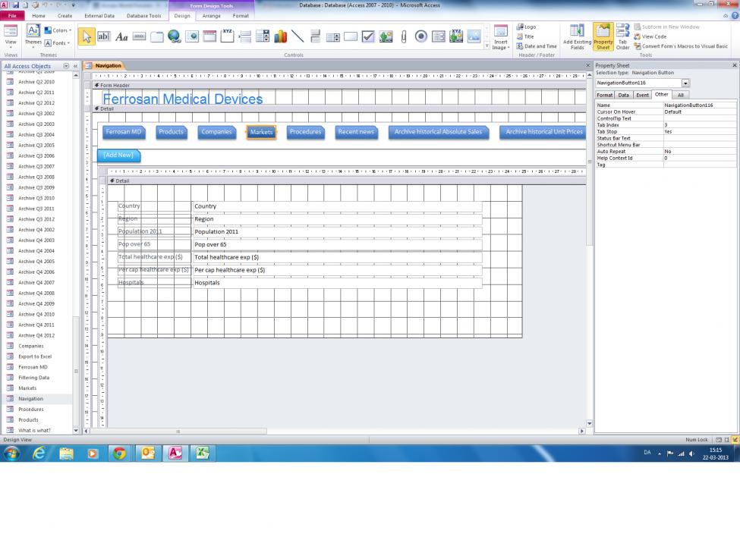This screenshot has height=540, width=740.
Task: Choose the Unbound Object Frame control
Action: pyautogui.click(x=386, y=37)
